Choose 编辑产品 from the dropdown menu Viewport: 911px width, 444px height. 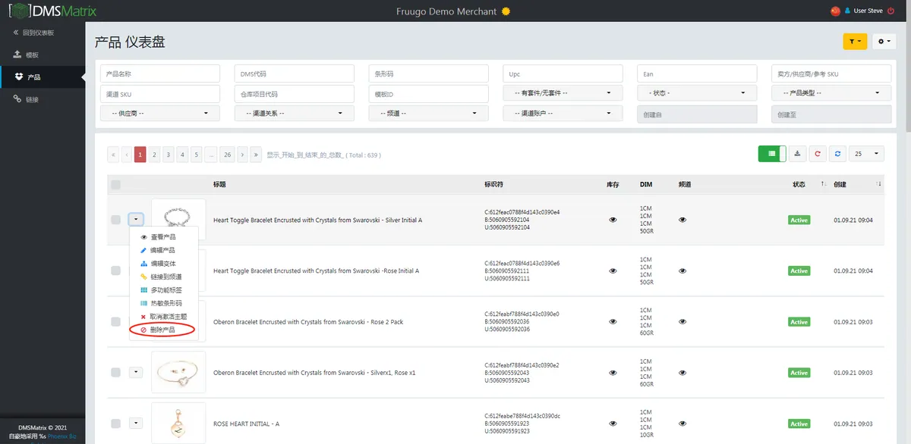(163, 250)
